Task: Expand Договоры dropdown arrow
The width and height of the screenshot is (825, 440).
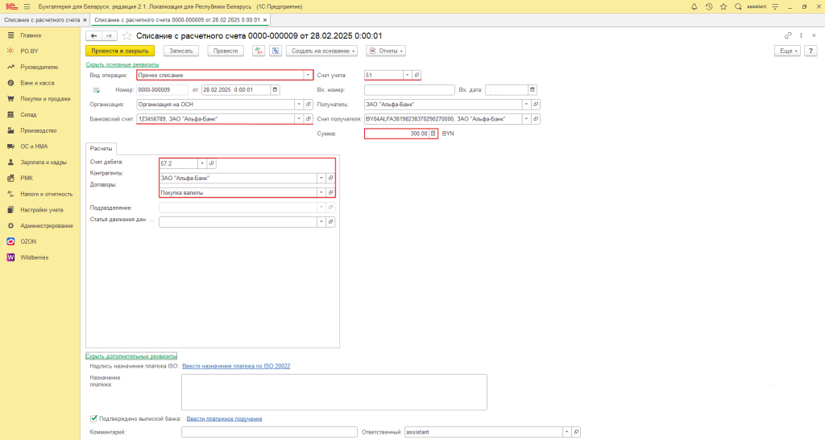Action: click(x=321, y=193)
